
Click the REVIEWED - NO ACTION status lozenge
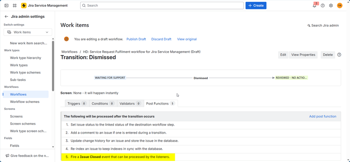pyautogui.click(x=291, y=78)
